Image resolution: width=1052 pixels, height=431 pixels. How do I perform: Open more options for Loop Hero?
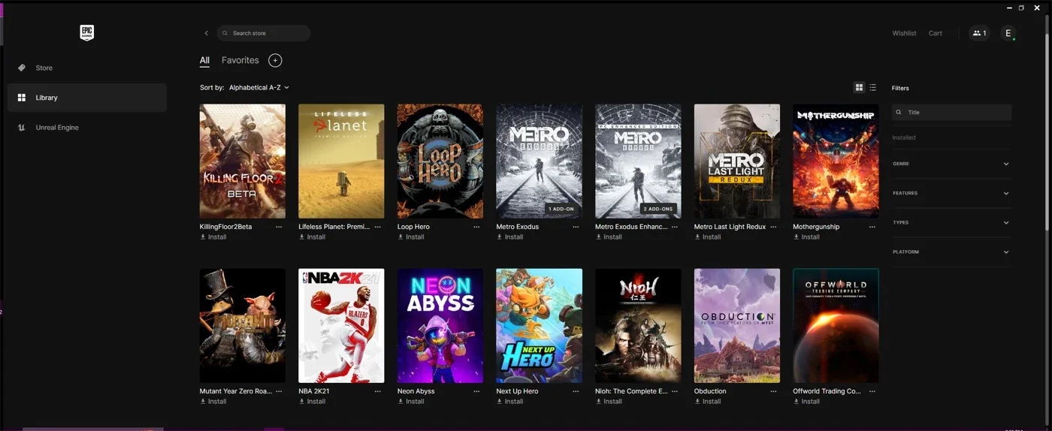pyautogui.click(x=476, y=227)
